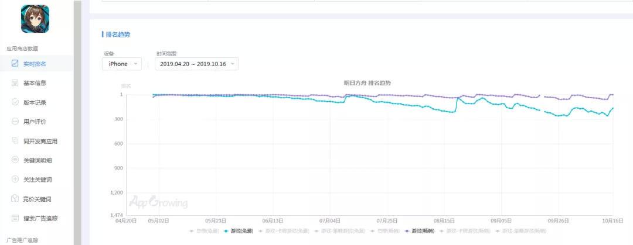The height and width of the screenshot is (245, 633).
Task: Click the 关注关键词 plus icon
Action: [15, 180]
